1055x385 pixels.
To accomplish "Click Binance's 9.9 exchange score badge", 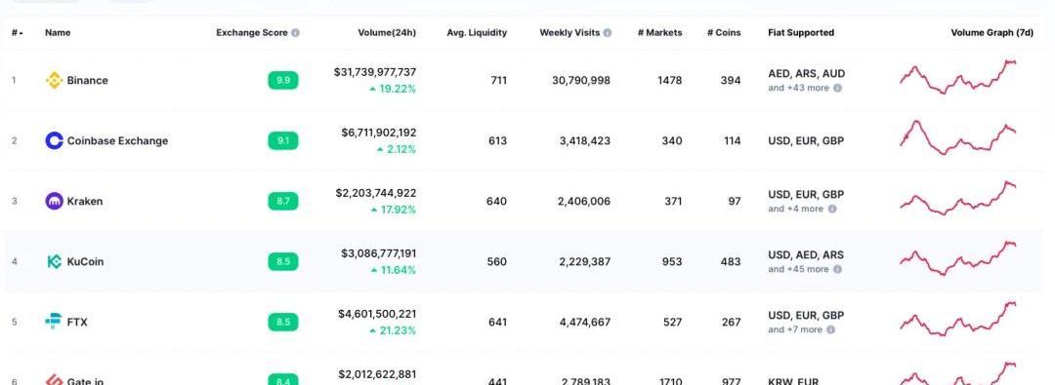I will 283,81.
